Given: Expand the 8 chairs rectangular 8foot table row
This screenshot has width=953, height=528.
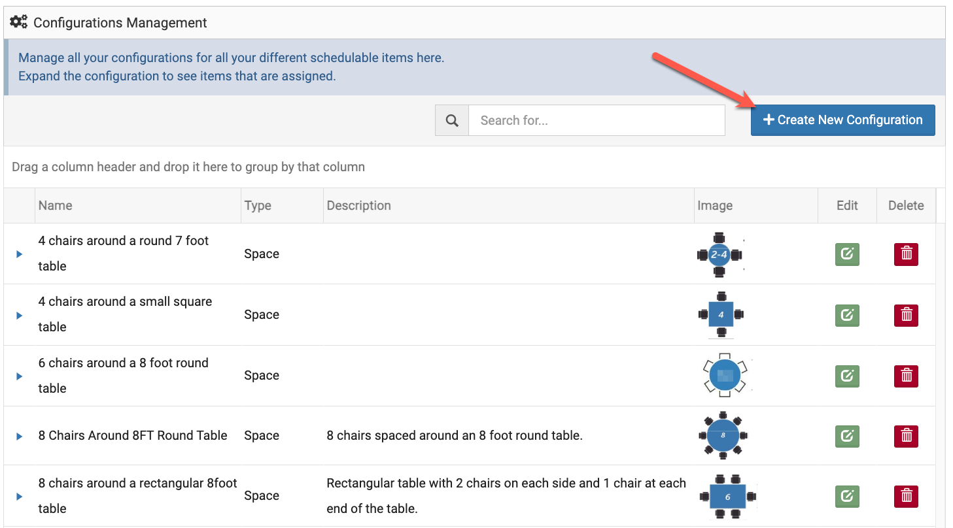Looking at the screenshot, I should (x=19, y=496).
